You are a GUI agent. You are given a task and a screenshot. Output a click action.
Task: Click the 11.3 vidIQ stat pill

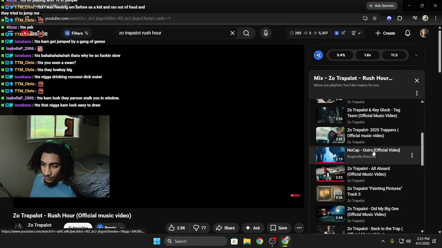pos(394,55)
